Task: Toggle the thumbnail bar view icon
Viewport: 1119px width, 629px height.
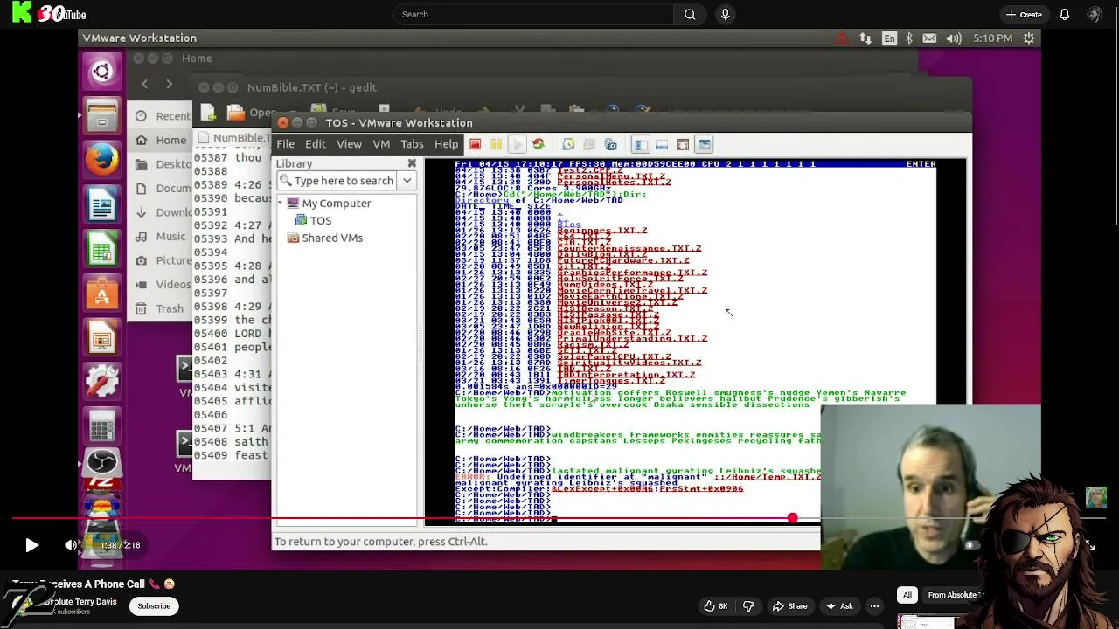Action: click(x=662, y=144)
